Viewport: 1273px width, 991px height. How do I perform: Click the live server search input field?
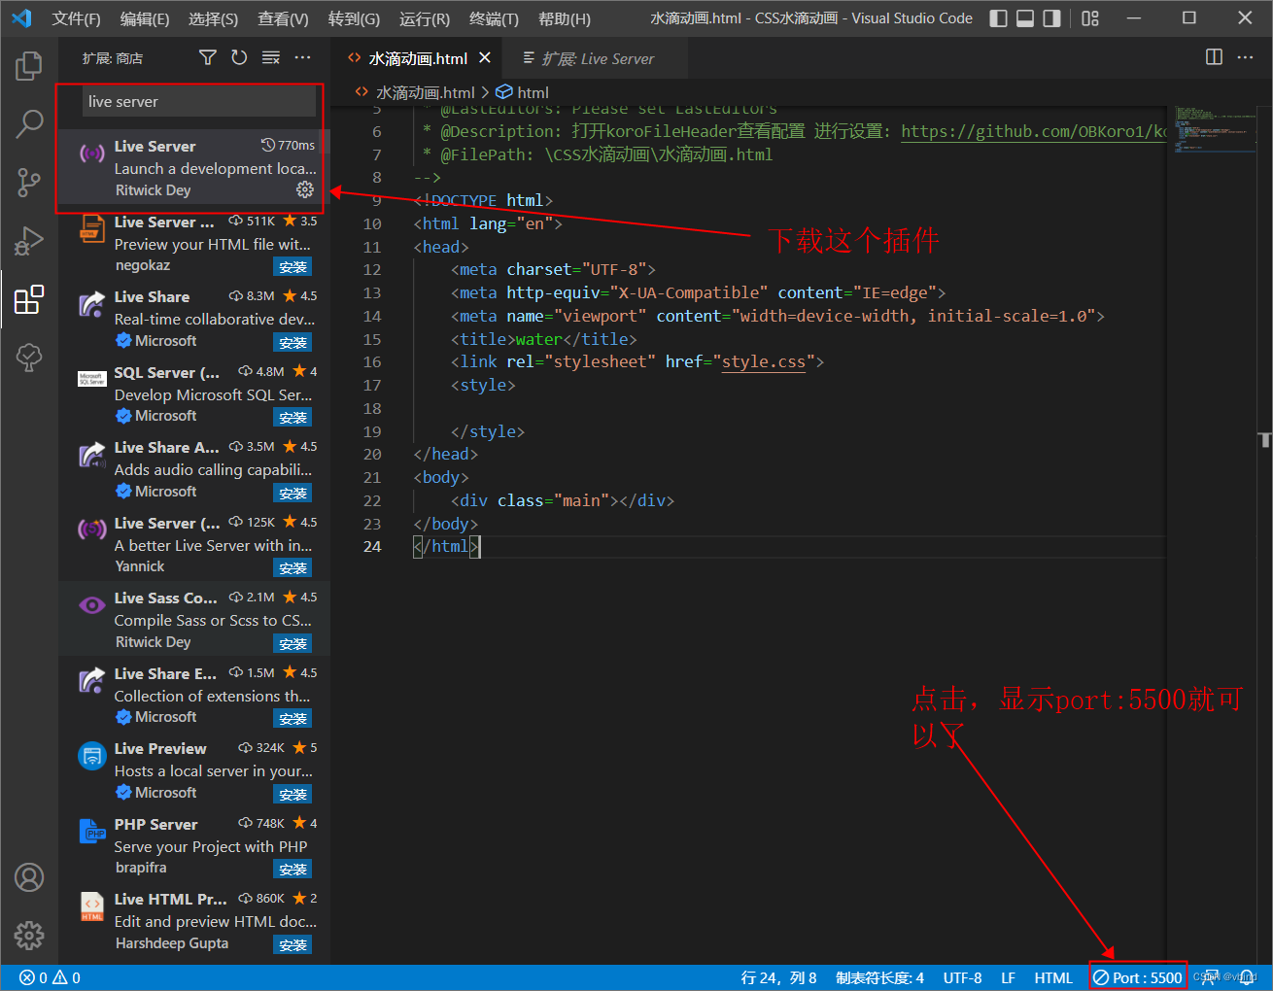pos(199,102)
